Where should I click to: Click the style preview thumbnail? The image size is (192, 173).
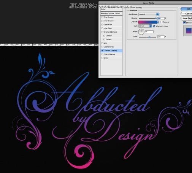(x=189, y=31)
